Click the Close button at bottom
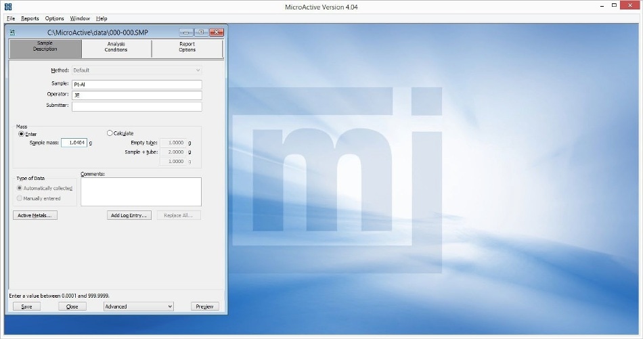Viewport: 643px width, 339px height. [72, 307]
